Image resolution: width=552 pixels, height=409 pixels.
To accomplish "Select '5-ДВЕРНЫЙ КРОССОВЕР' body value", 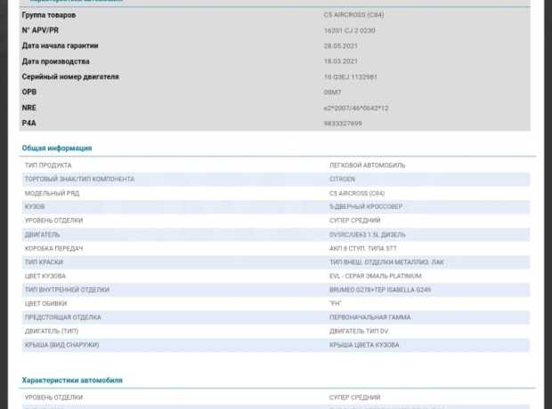I will click(x=366, y=207).
